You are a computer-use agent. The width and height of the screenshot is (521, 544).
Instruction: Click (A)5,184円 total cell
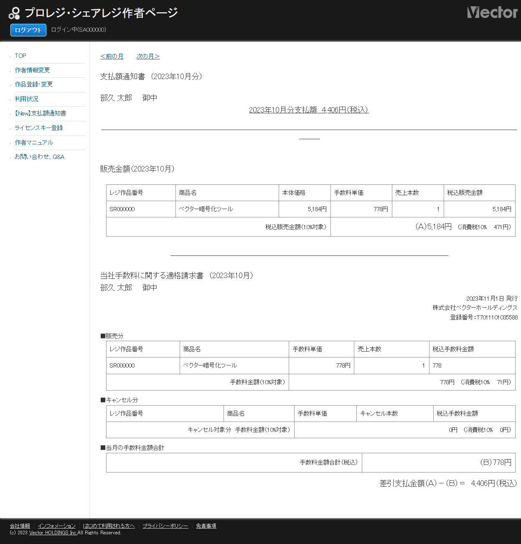tap(423, 227)
